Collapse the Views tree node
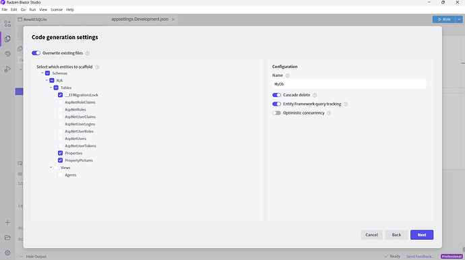The width and height of the screenshot is (465, 260). pyautogui.click(x=51, y=168)
